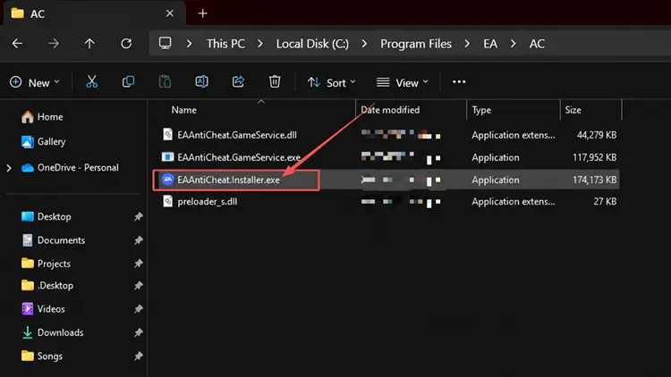Viewport: 671px width, 377px height.
Task: Click the 174,173 KB size cell
Action: pos(594,180)
